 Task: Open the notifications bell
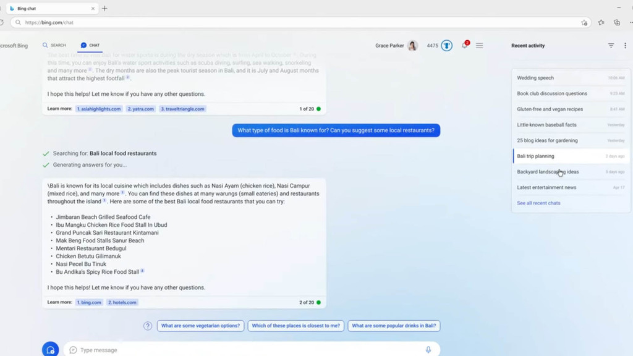pyautogui.click(x=464, y=45)
